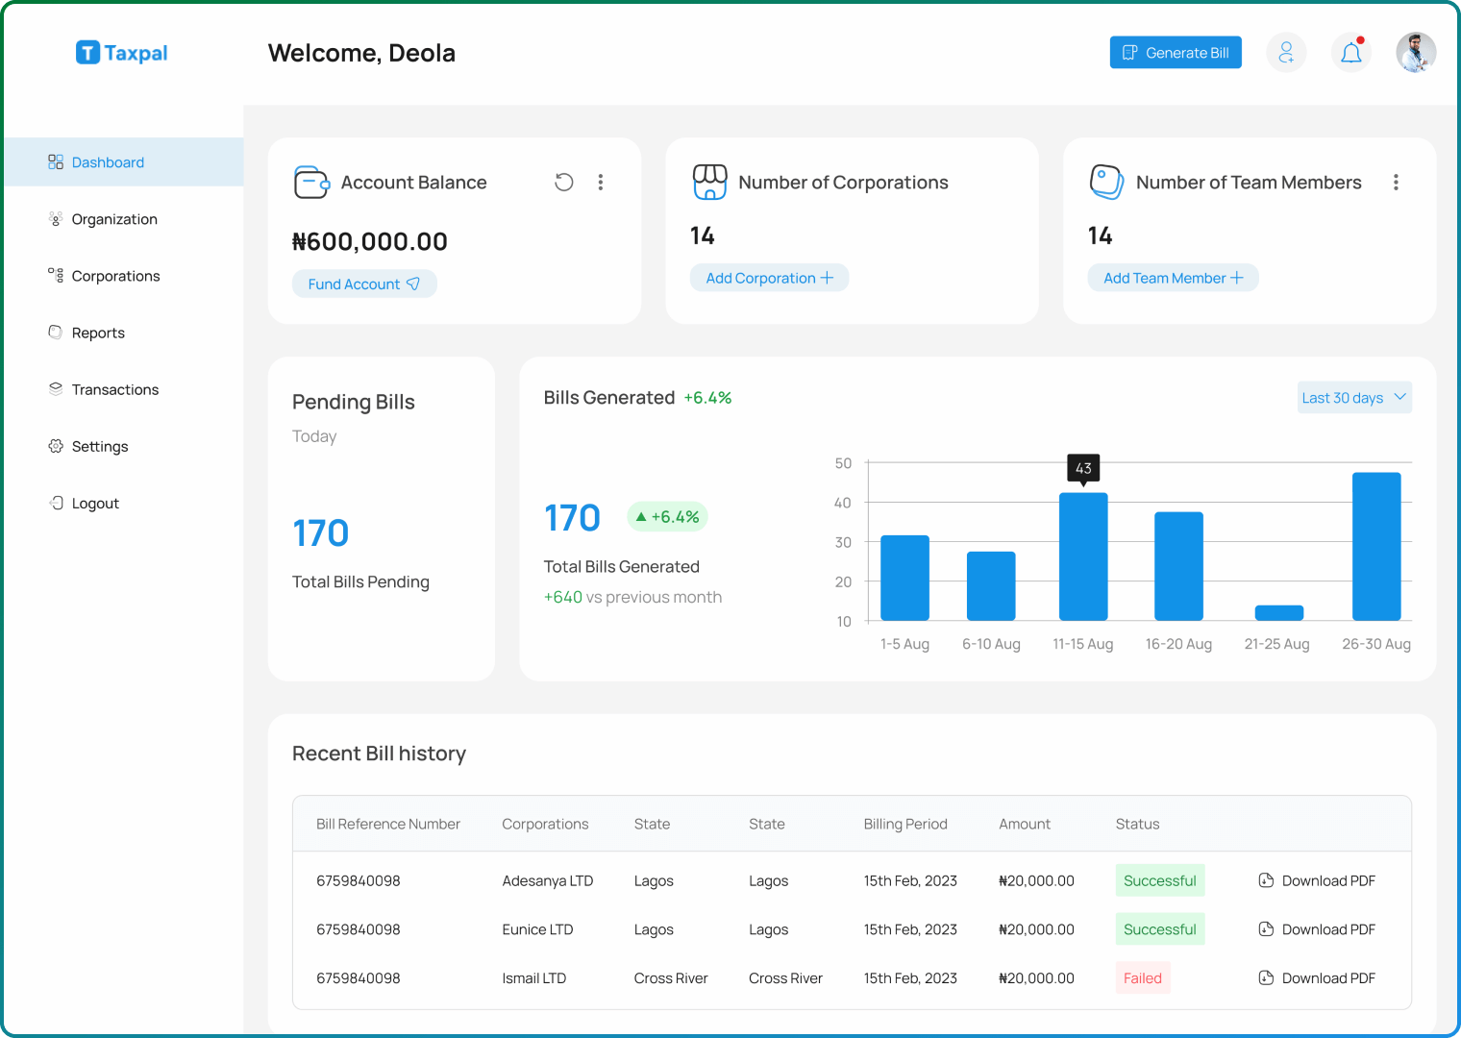Image resolution: width=1461 pixels, height=1038 pixels.
Task: Click download icon in Eunice LTD row
Action: [x=1266, y=929]
